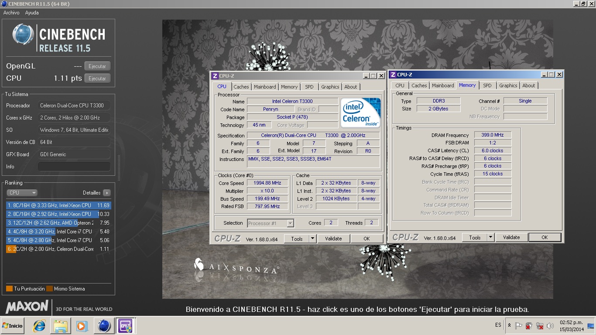Click Show Desktop icon at taskbar end
The width and height of the screenshot is (596, 335).
click(591, 326)
